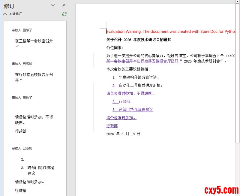The height and width of the screenshot is (196, 240).
Task: Click the date line 2026 年 3 月 18 日
Action: pyautogui.click(x=123, y=134)
